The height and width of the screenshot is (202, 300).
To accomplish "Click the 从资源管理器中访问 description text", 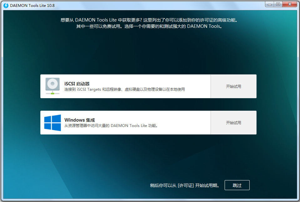I will point(111,126).
